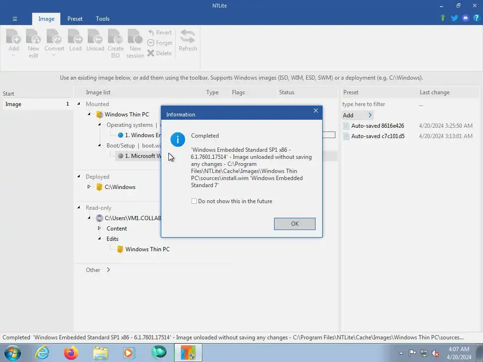Click the Forget toolbar item
This screenshot has width=483, height=362.
coord(159,43)
